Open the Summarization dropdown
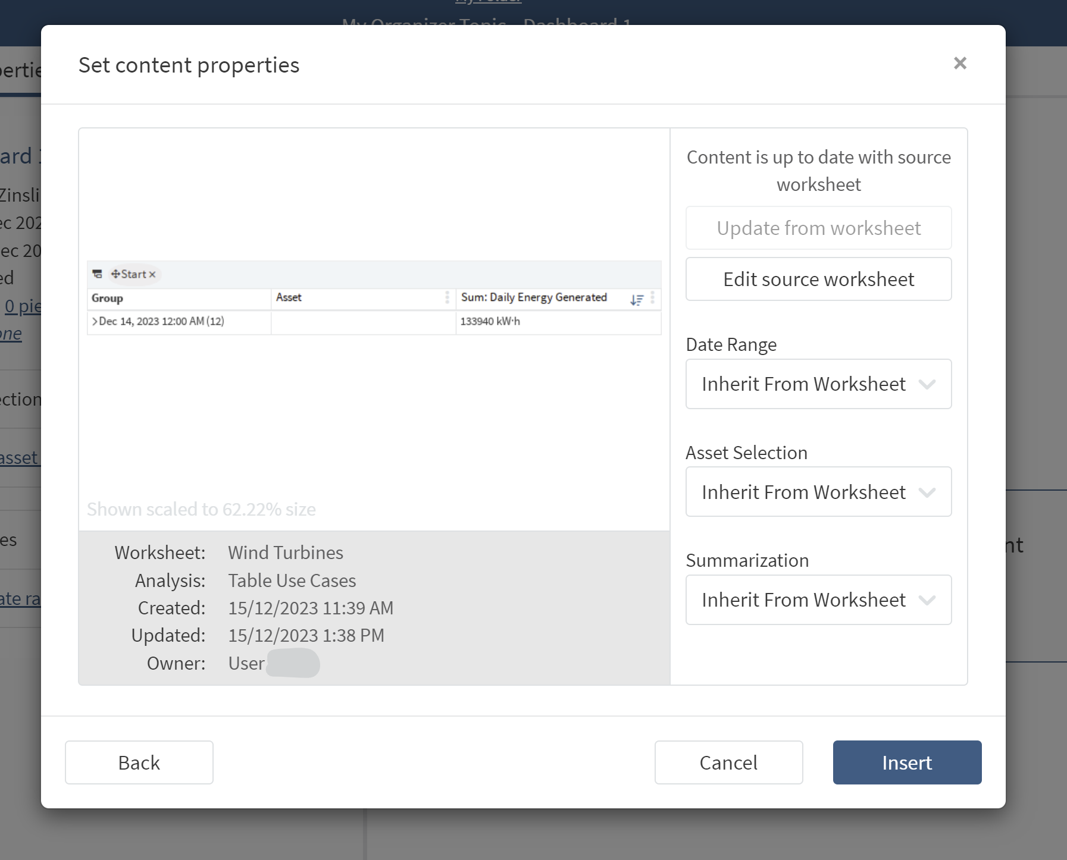This screenshot has width=1067, height=860. coord(818,600)
